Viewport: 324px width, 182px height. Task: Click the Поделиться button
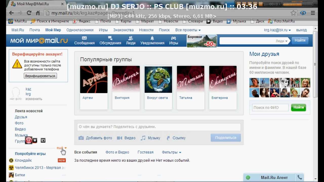[226, 138]
